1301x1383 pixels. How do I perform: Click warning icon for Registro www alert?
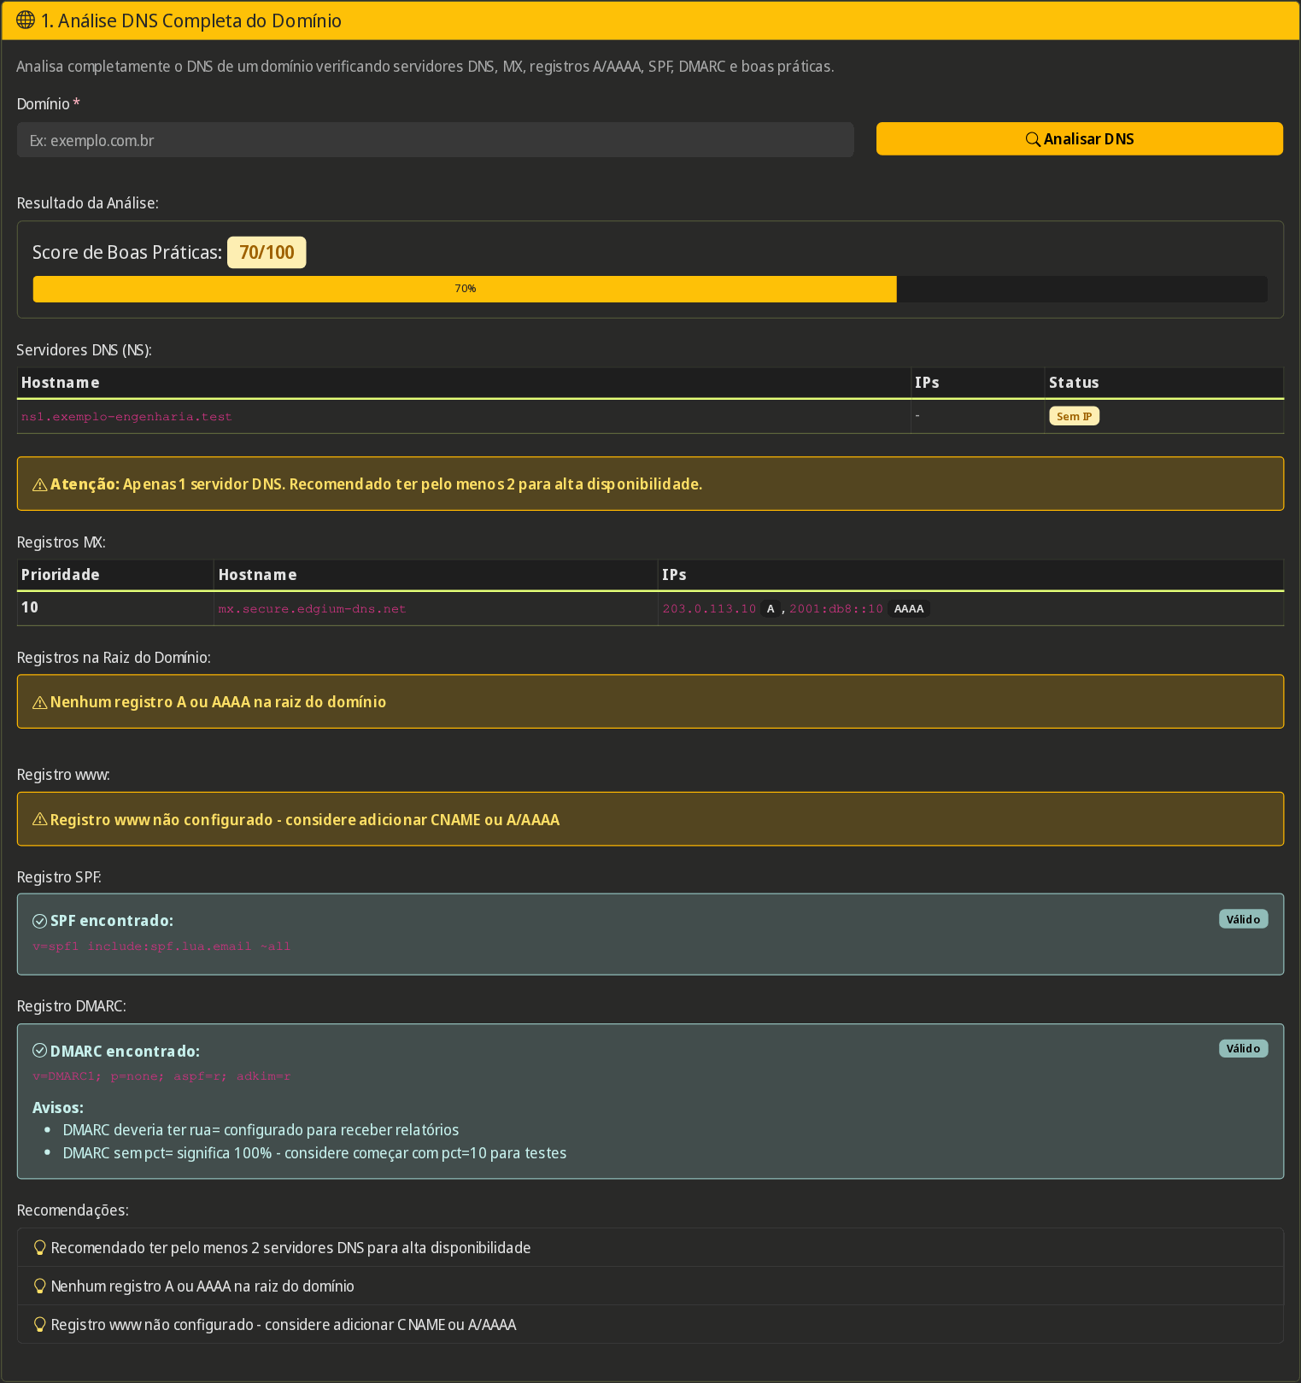point(39,819)
